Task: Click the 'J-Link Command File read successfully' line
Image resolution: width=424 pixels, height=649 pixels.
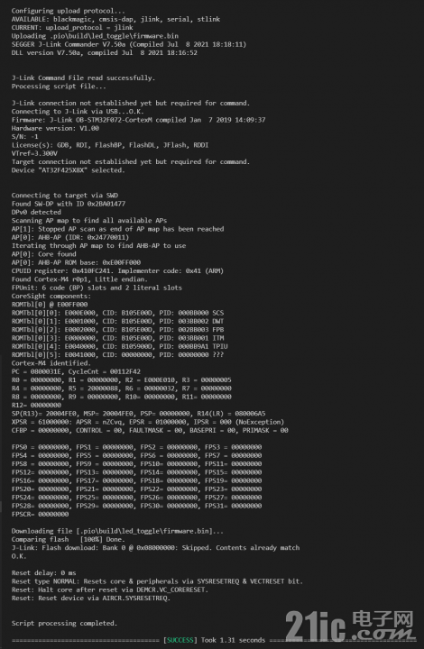Action: [x=83, y=78]
